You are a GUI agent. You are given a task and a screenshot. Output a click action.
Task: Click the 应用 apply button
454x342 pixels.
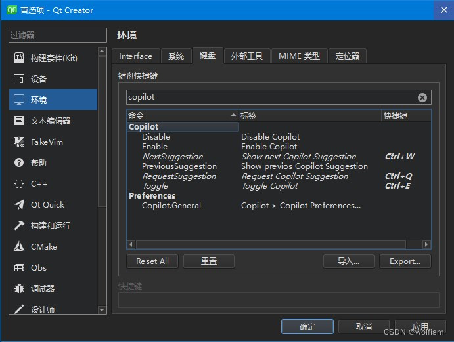pos(420,326)
